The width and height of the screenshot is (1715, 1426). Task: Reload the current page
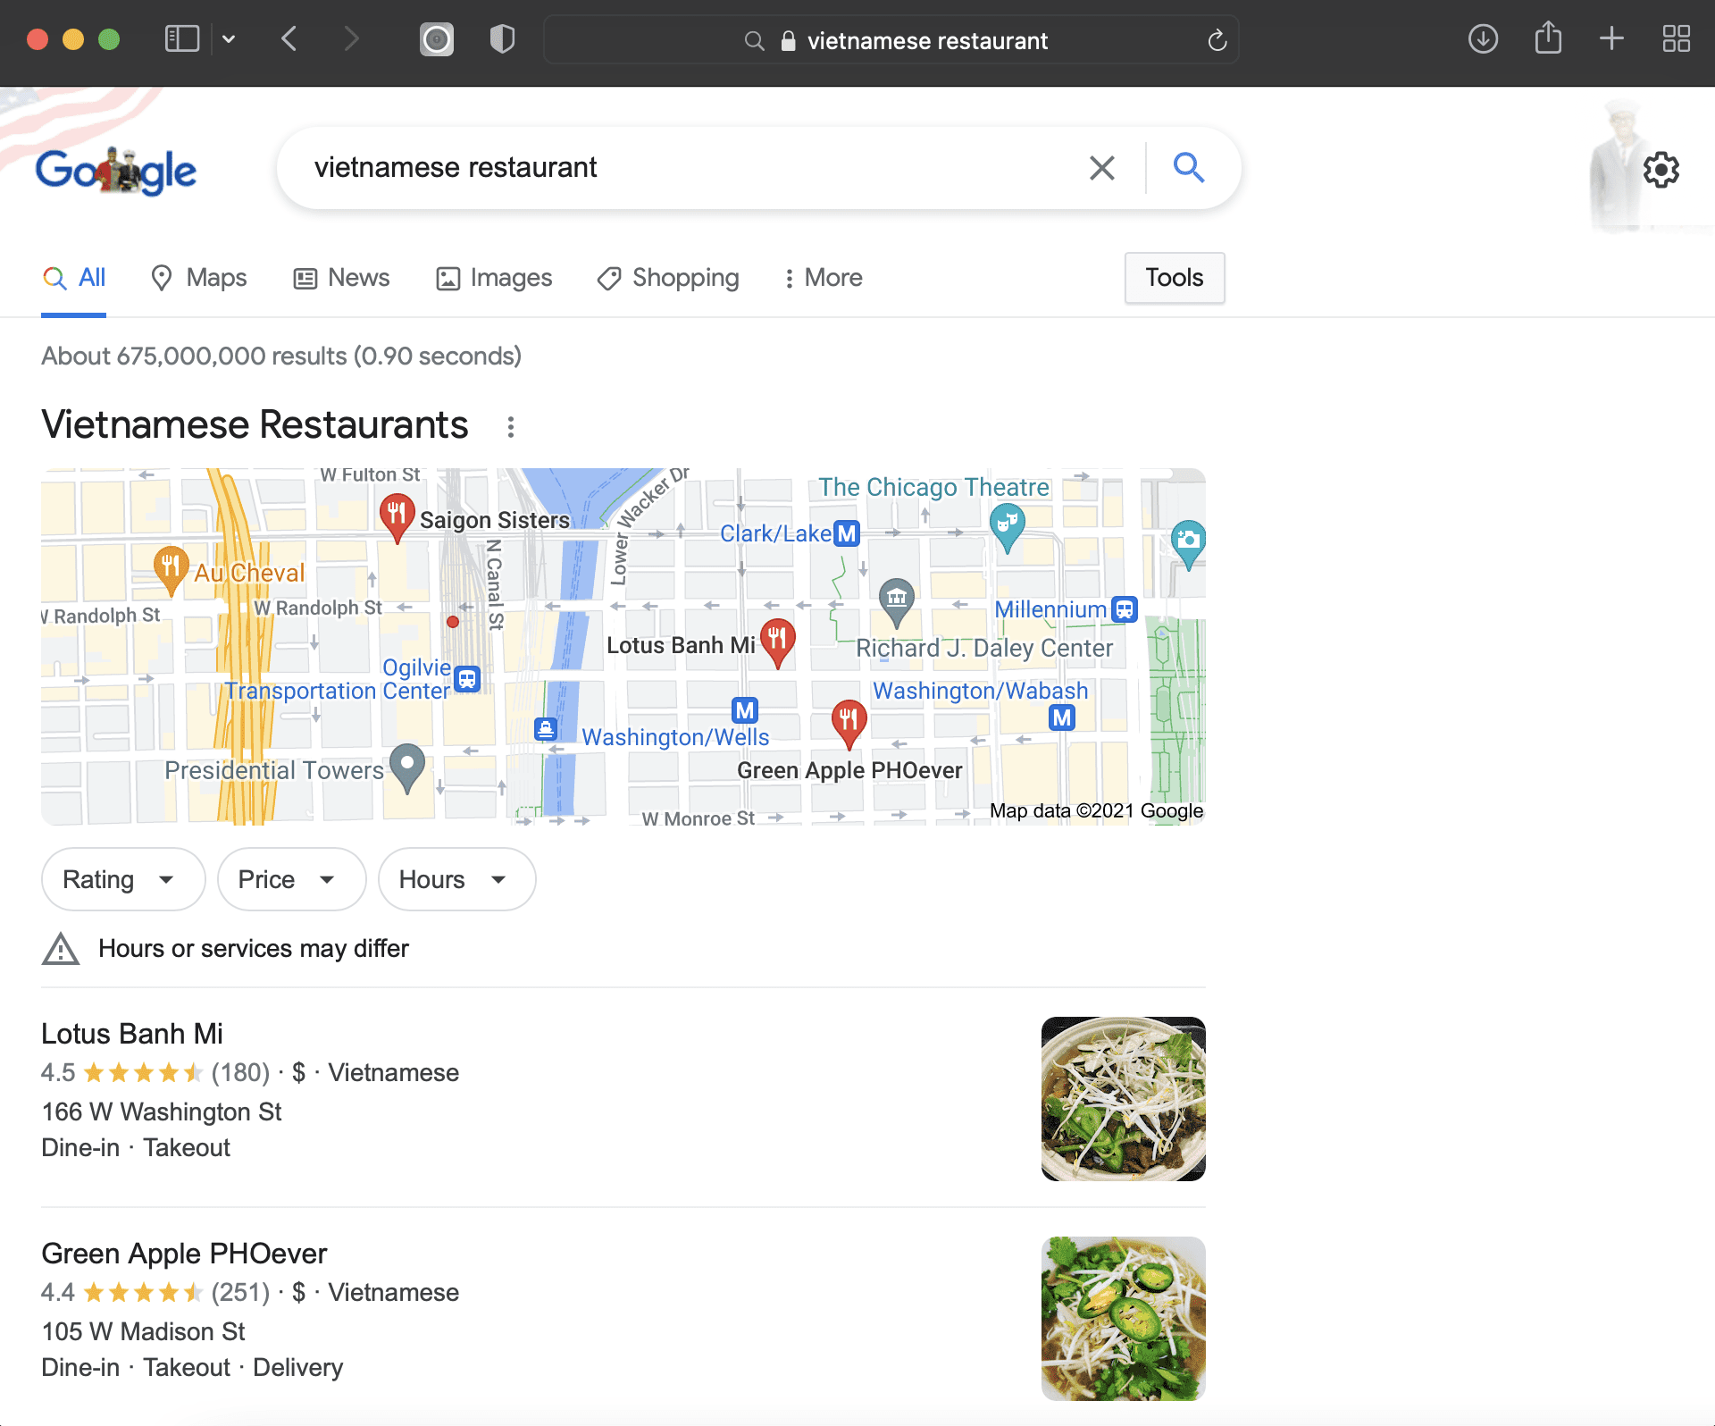[1217, 40]
